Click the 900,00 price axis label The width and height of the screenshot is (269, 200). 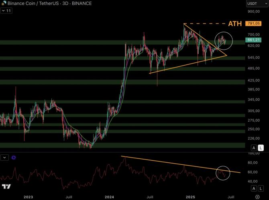click(254, 12)
